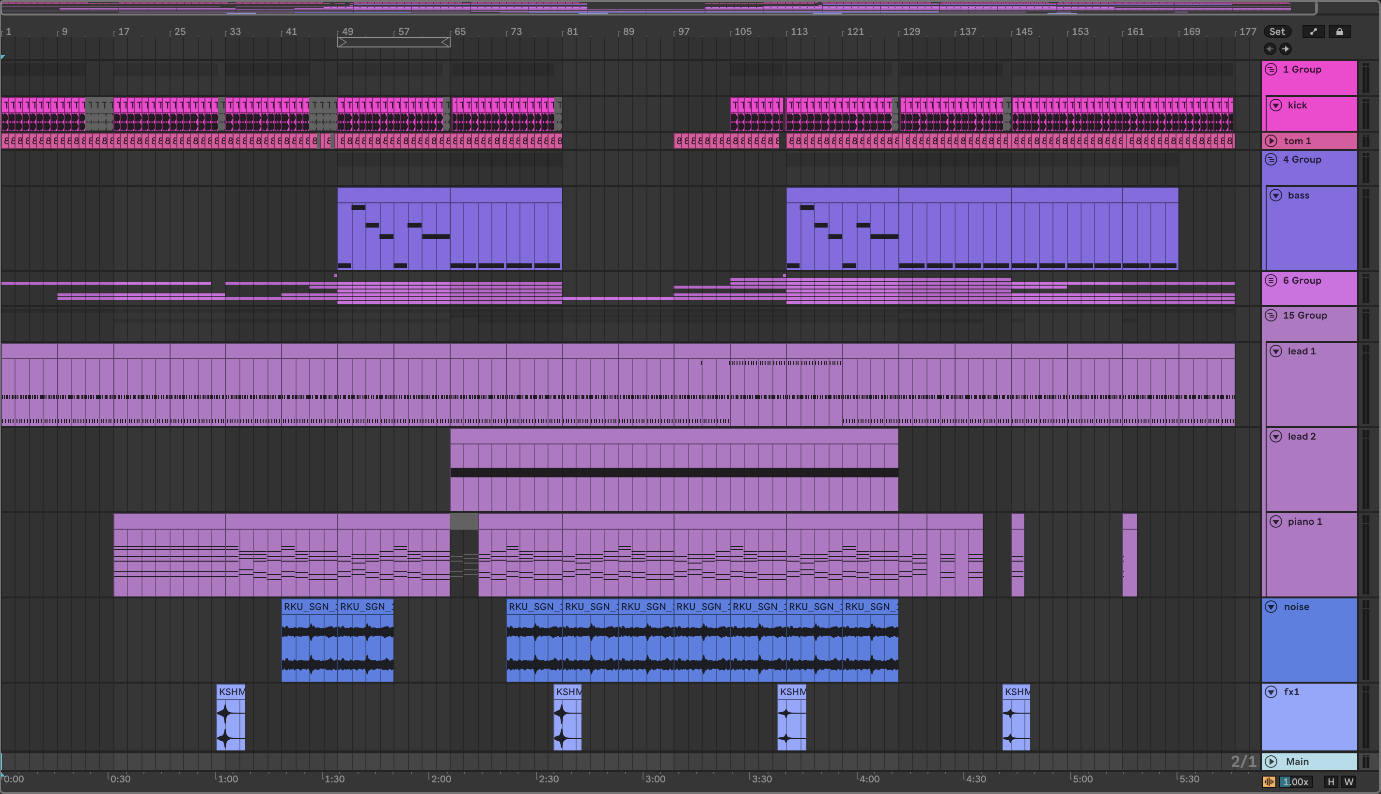
Task: Unfold the tom 1 track
Action: coord(1271,141)
